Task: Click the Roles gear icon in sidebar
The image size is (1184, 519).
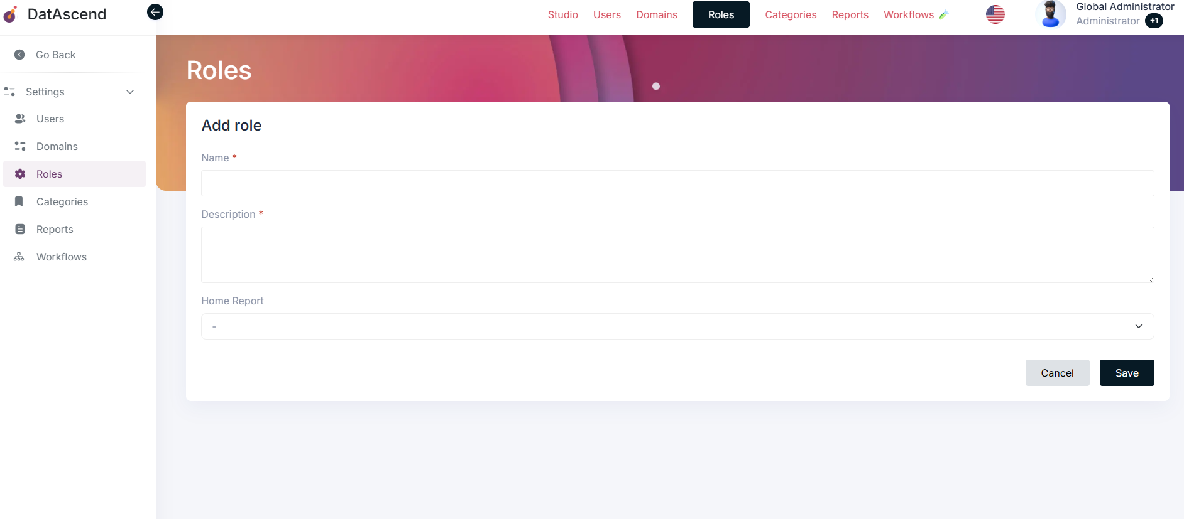Action: pyautogui.click(x=20, y=174)
